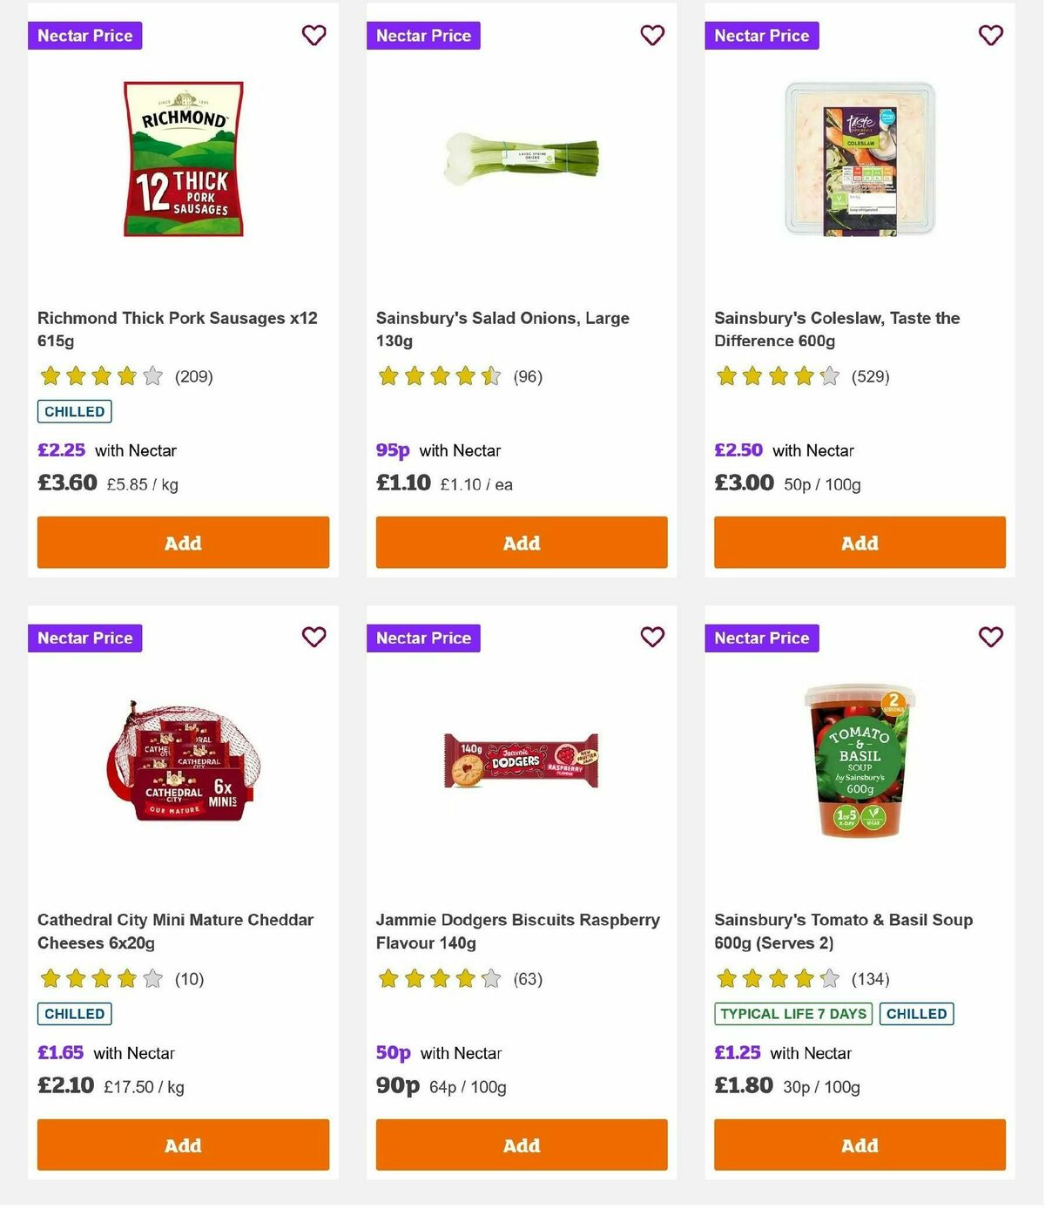Screen dimensions: 1045x1209
Task: Favourite the Jammie Dodgers biscuits
Action: [x=652, y=638]
